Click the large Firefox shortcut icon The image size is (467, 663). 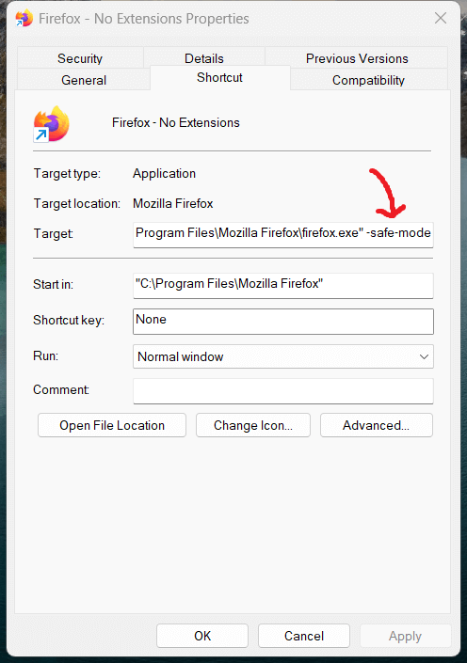51,124
